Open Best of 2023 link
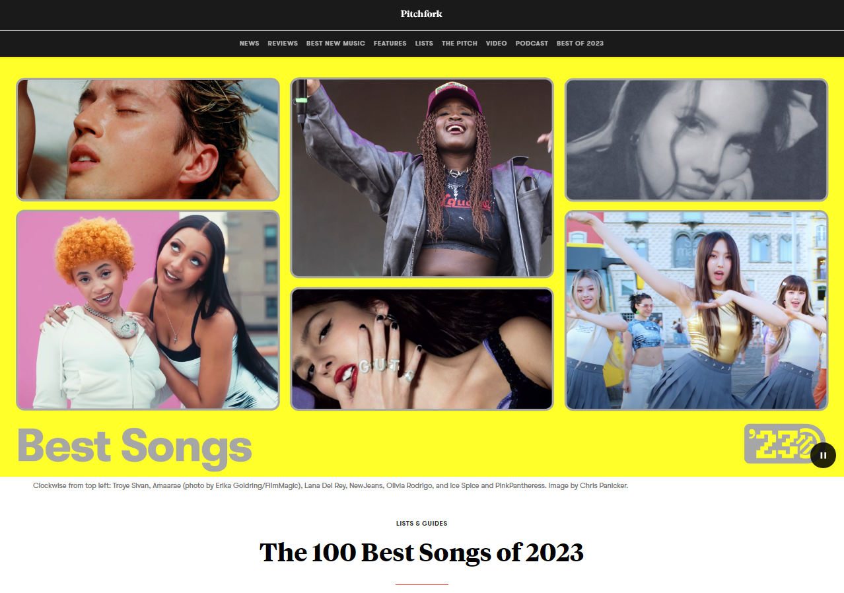This screenshot has height=593, width=844. (580, 44)
